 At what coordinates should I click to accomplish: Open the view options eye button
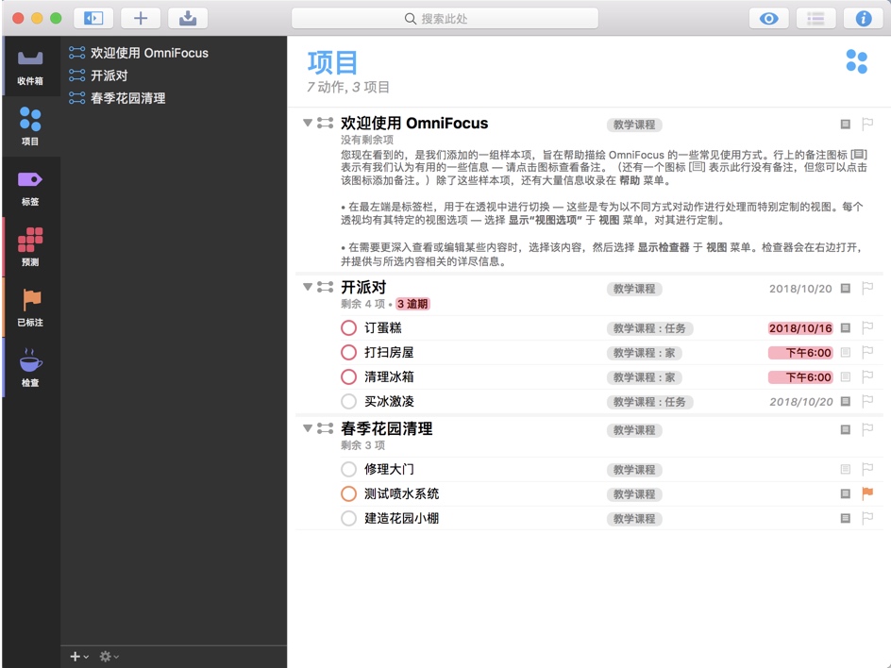(x=769, y=18)
